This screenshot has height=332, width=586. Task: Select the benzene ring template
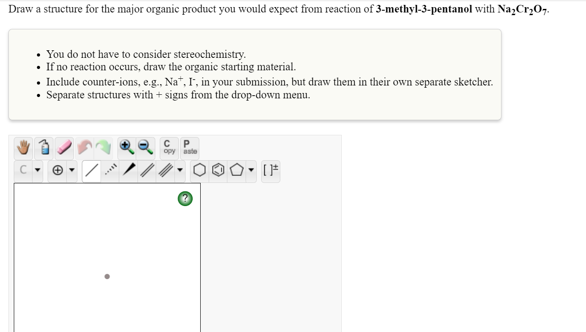[x=218, y=170]
